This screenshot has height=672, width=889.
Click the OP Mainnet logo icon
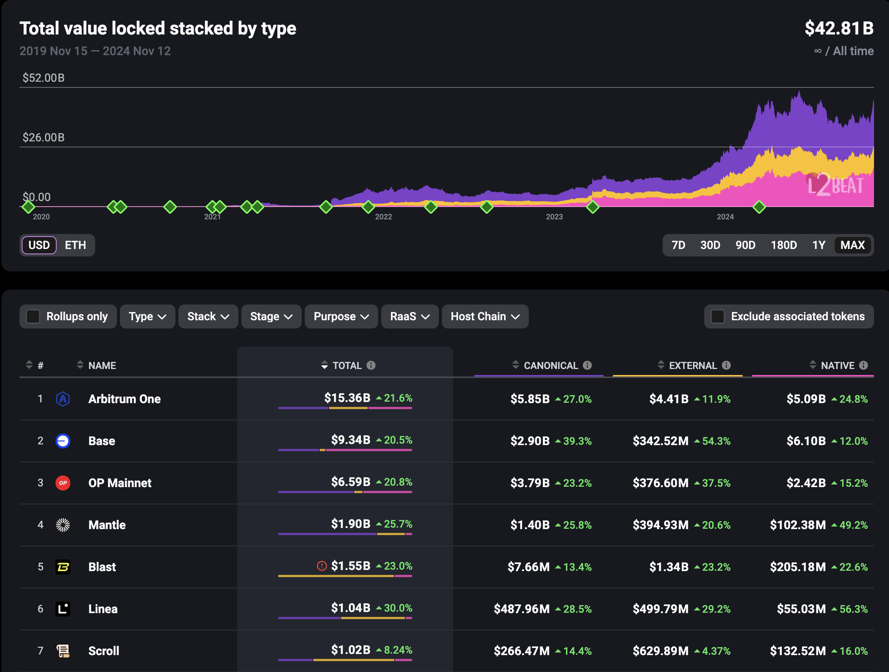pos(63,483)
